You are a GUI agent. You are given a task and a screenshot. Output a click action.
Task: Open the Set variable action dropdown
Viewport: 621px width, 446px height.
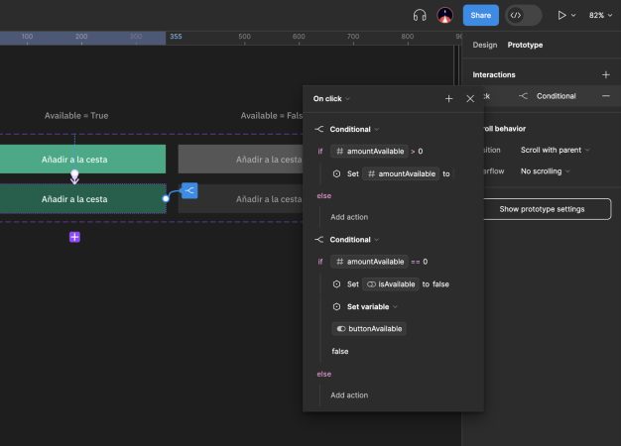[372, 306]
